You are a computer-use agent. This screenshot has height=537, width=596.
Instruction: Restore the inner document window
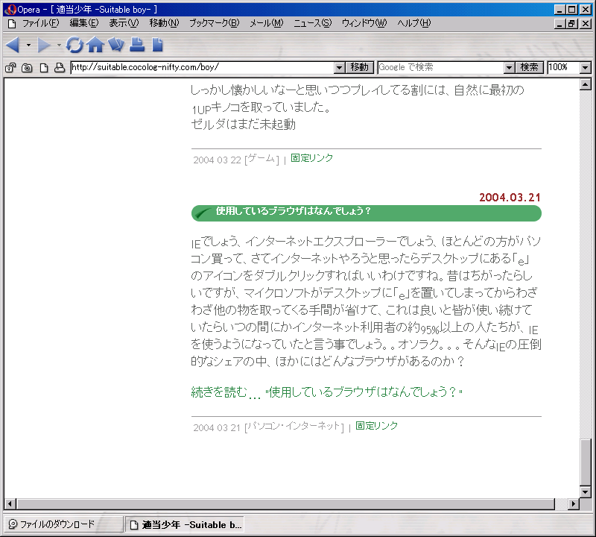click(x=571, y=24)
